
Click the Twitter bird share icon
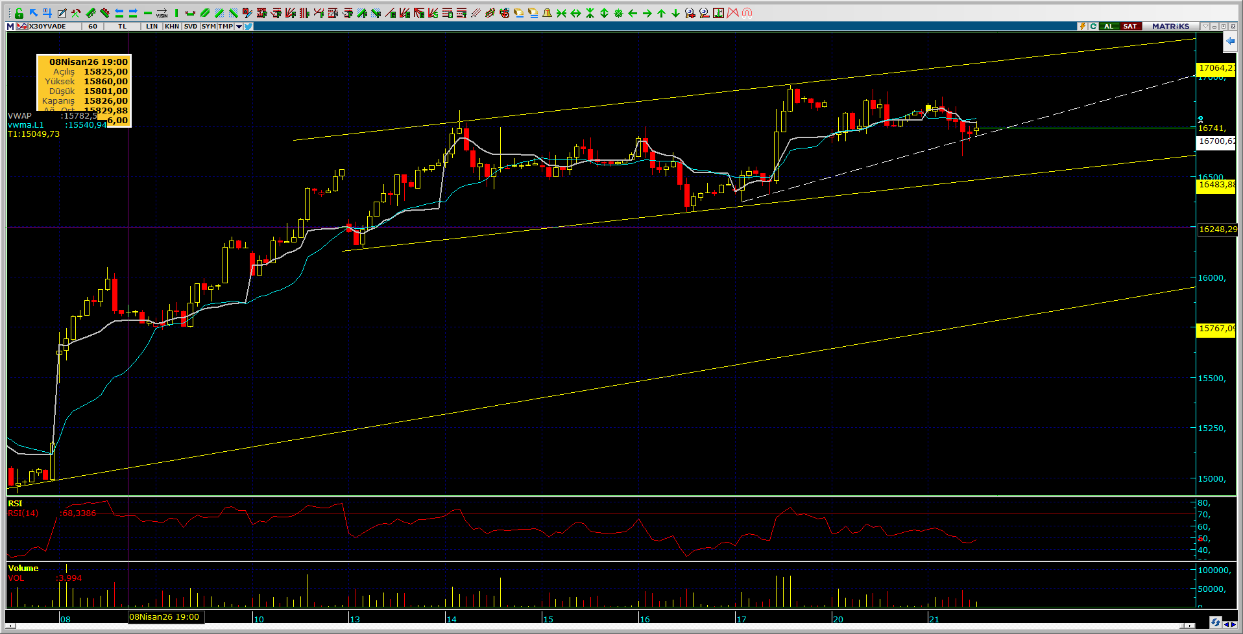click(x=248, y=27)
